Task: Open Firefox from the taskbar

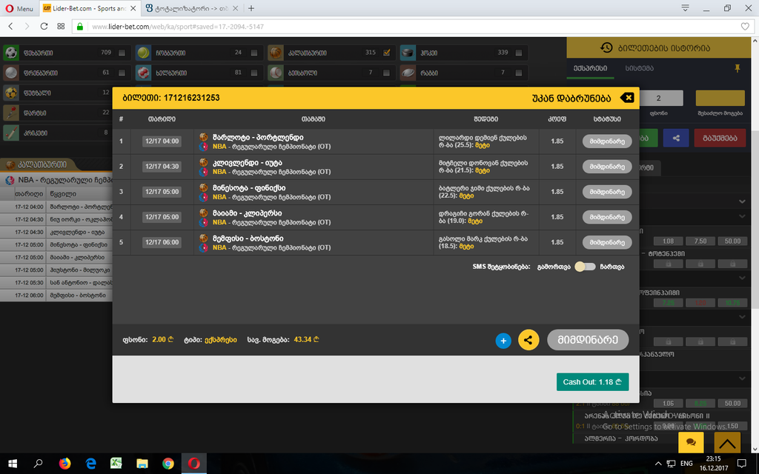Action: pyautogui.click(x=64, y=464)
